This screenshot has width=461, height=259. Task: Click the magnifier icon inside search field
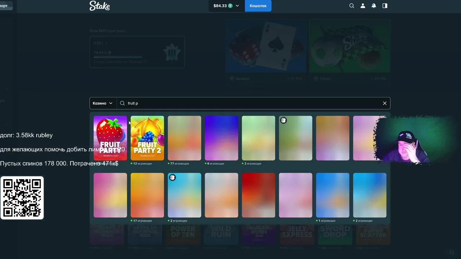click(122, 103)
